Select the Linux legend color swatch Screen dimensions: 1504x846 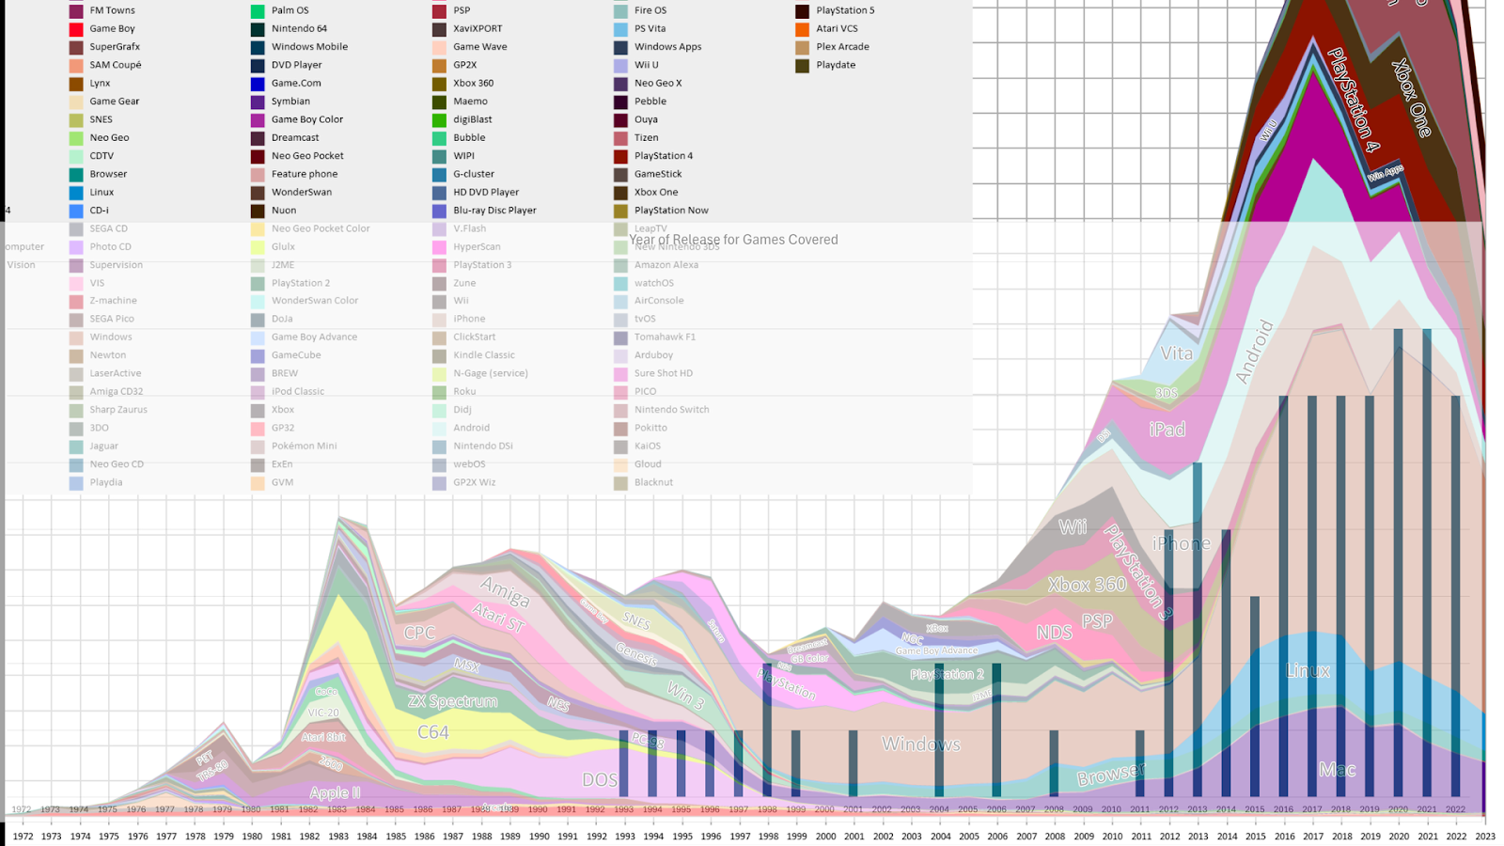coord(76,193)
